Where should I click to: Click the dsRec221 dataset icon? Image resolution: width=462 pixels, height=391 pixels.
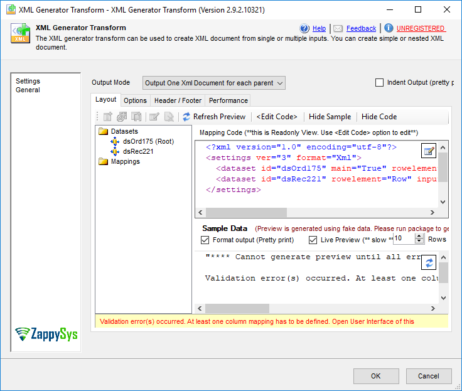click(x=115, y=151)
